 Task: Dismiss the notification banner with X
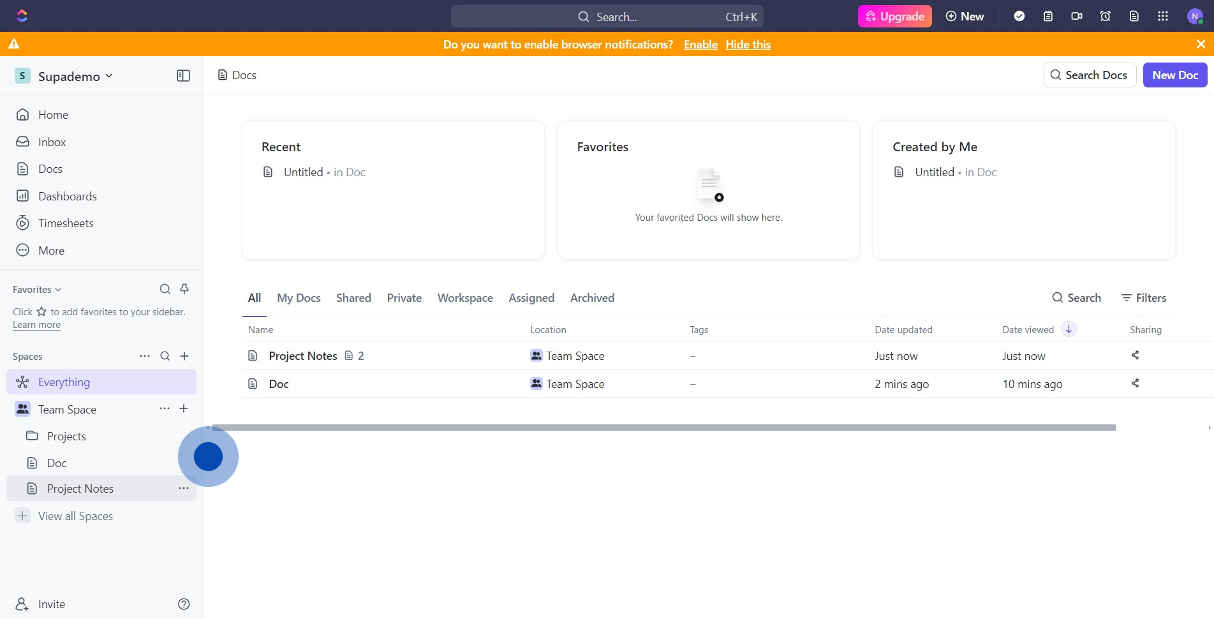coord(1201,44)
